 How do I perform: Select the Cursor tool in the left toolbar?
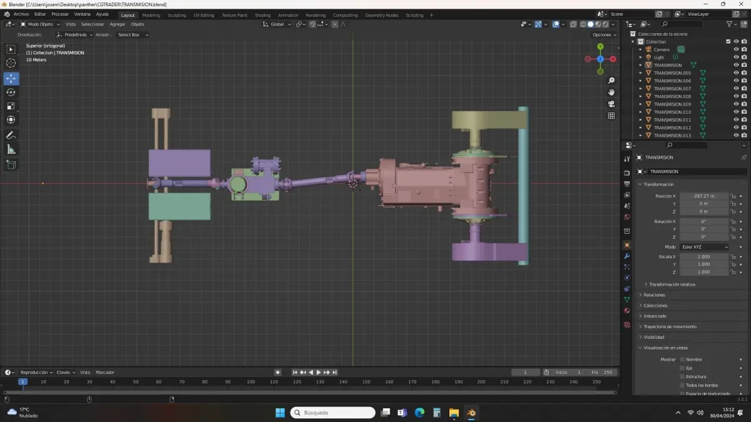11,63
